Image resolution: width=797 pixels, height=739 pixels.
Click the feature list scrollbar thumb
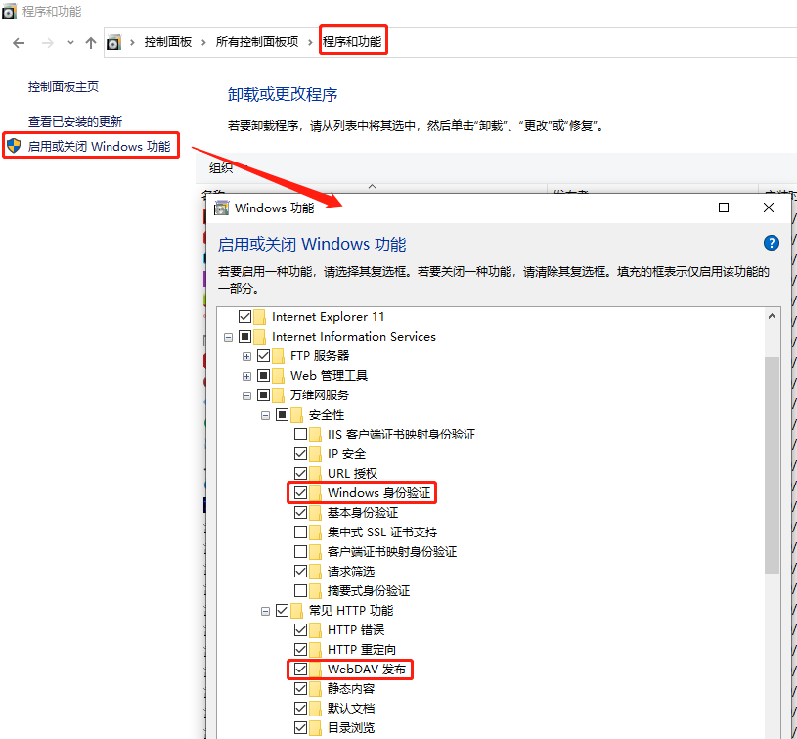(773, 465)
